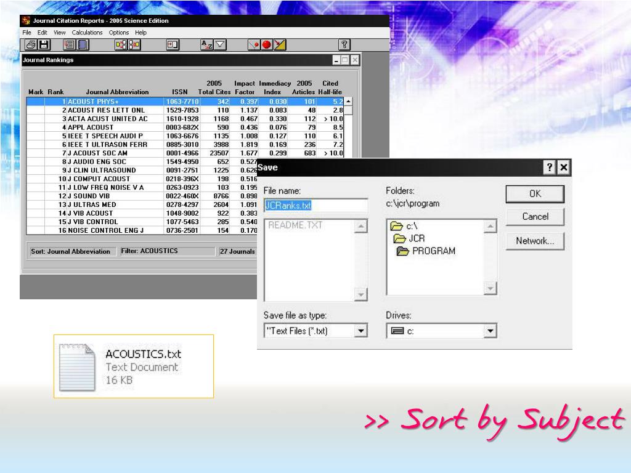This screenshot has height=473, width=631.
Task: Click the Network... button
Action: coord(535,241)
